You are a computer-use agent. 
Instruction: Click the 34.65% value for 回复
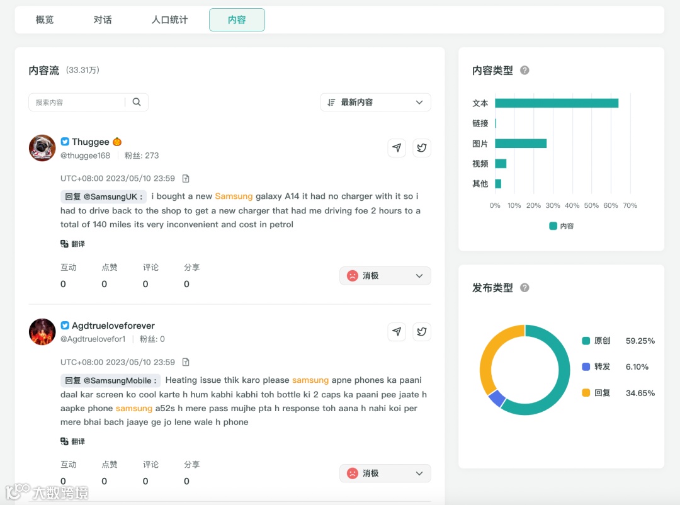[x=640, y=393]
